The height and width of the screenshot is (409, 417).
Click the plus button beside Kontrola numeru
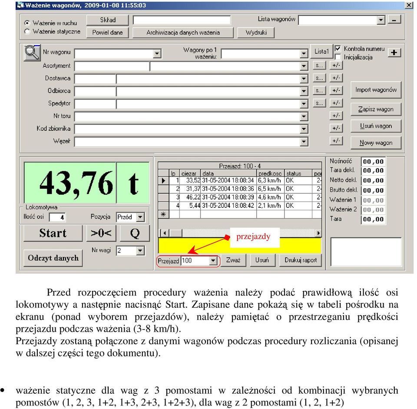point(394,53)
